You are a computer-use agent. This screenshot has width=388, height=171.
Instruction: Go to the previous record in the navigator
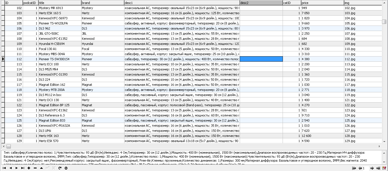pyautogui.click(x=11, y=168)
